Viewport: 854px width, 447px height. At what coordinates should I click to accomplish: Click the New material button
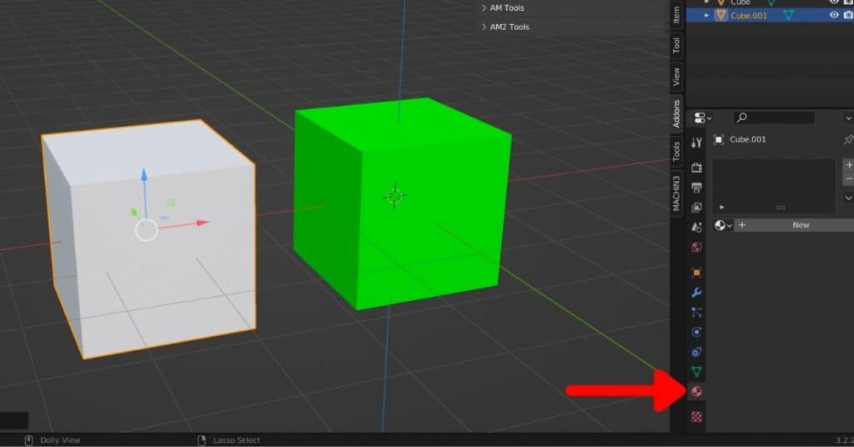pyautogui.click(x=800, y=225)
